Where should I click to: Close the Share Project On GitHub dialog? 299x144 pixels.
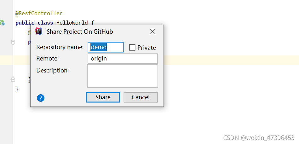click(x=152, y=31)
